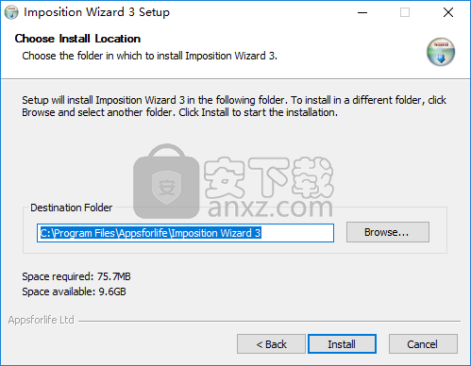
Task: Click the disabled maximize window button
Action: pyautogui.click(x=405, y=12)
